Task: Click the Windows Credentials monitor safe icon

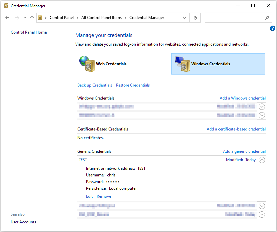Action: pos(182,64)
